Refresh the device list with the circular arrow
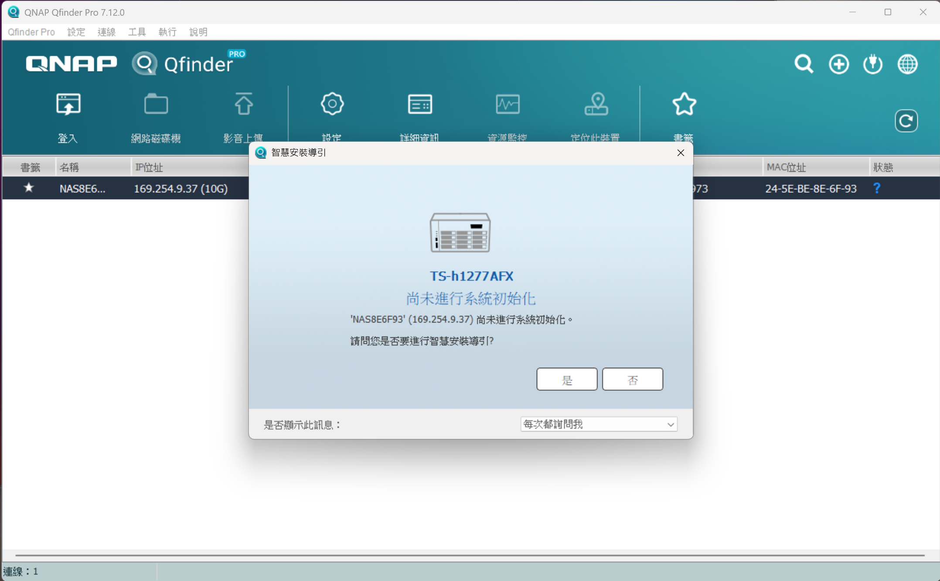 click(x=906, y=121)
